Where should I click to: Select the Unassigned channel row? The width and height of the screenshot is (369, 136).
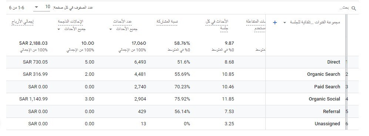[x=182, y=124]
